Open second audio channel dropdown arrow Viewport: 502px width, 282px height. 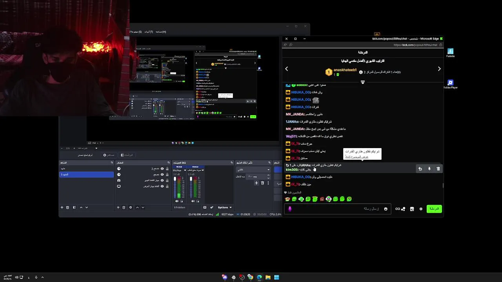click(x=203, y=170)
